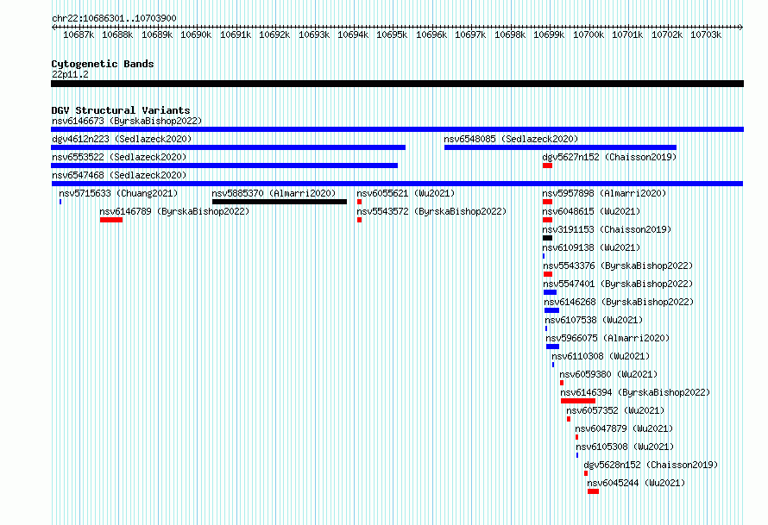Click the red bar under nsv6146789

tap(111, 220)
